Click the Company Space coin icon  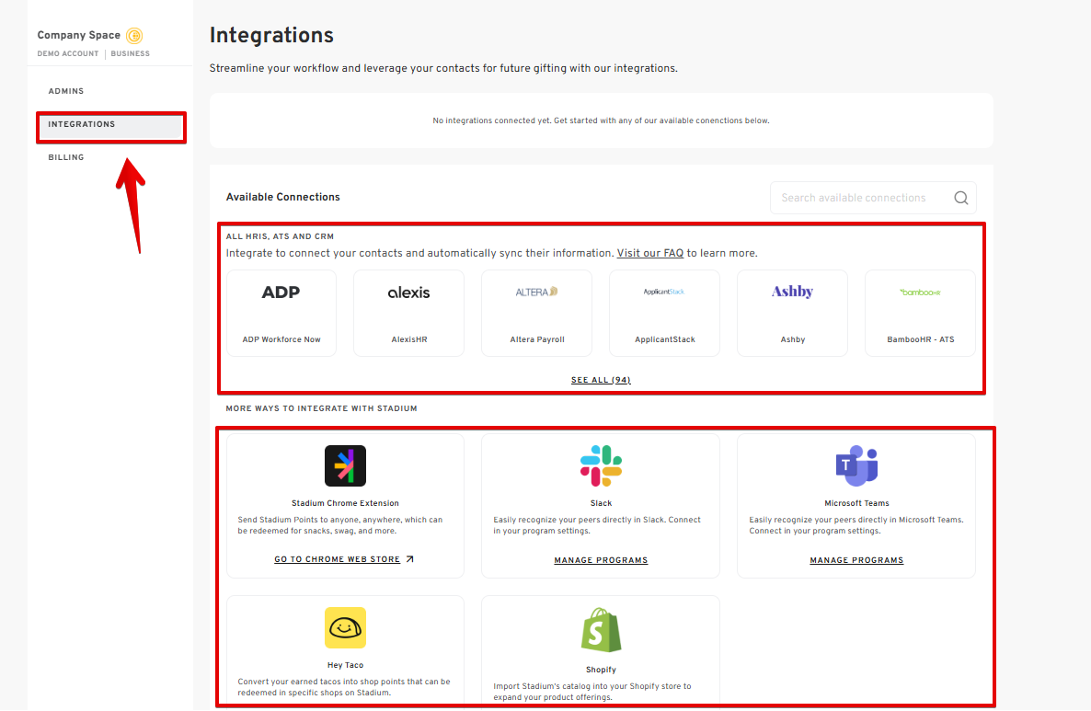pyautogui.click(x=134, y=36)
